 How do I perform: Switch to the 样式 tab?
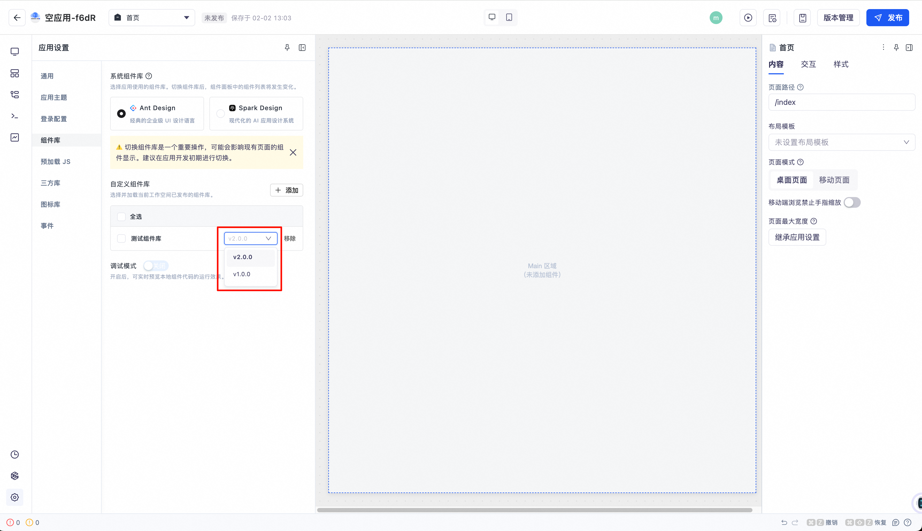(x=841, y=64)
